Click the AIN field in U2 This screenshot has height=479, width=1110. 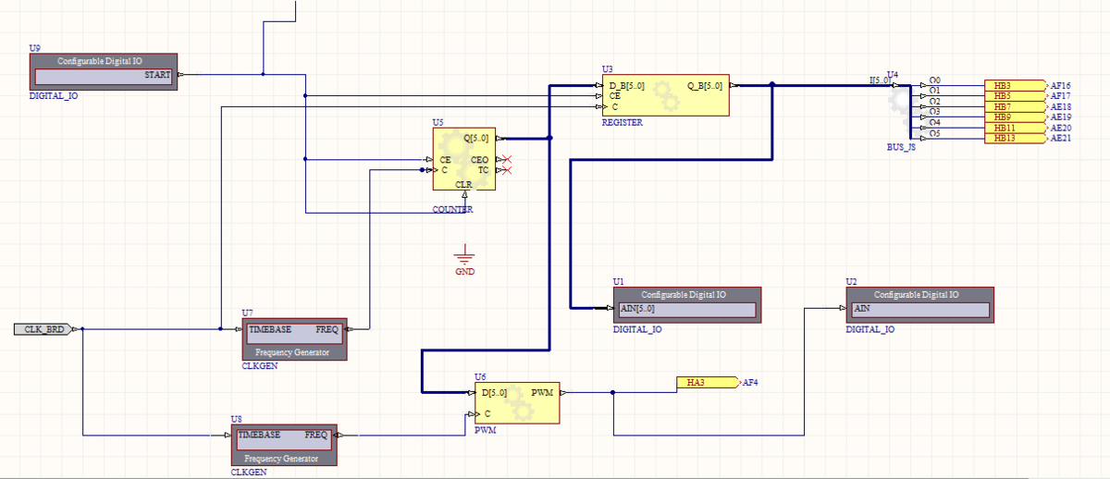(918, 309)
